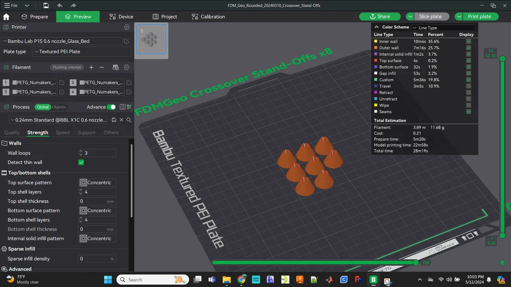Screen dimensions: 511x287
Task: Open the Support settings tab
Action: coord(86,133)
